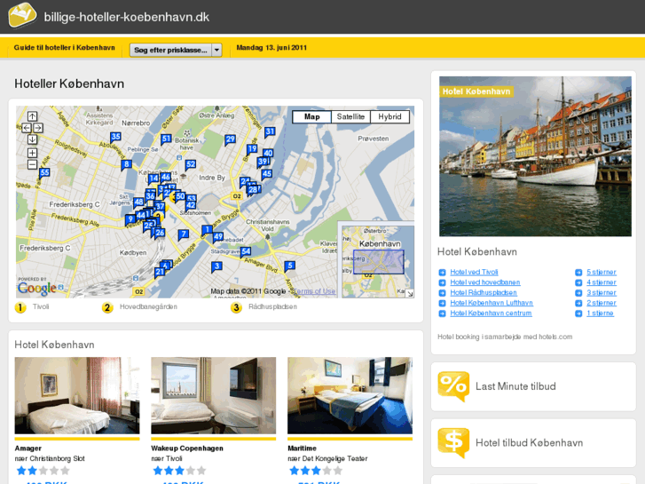Switch map view to Satellite

coord(350,116)
